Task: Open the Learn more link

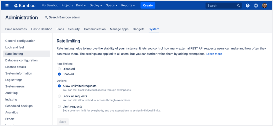Action: [214, 54]
